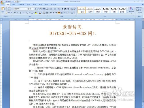144x108 pixels.
Task: Grow font size with the larger A icon
Action: pyautogui.click(x=35, y=9)
